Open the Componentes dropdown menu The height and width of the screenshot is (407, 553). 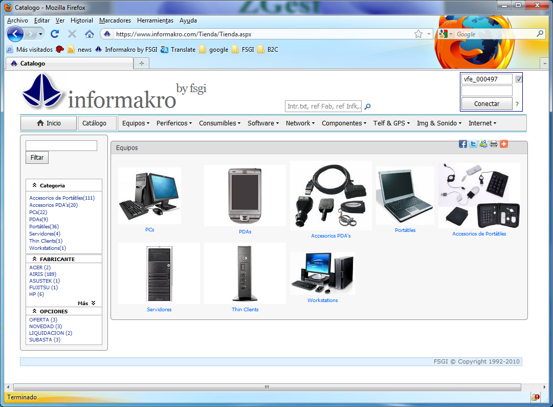(344, 123)
